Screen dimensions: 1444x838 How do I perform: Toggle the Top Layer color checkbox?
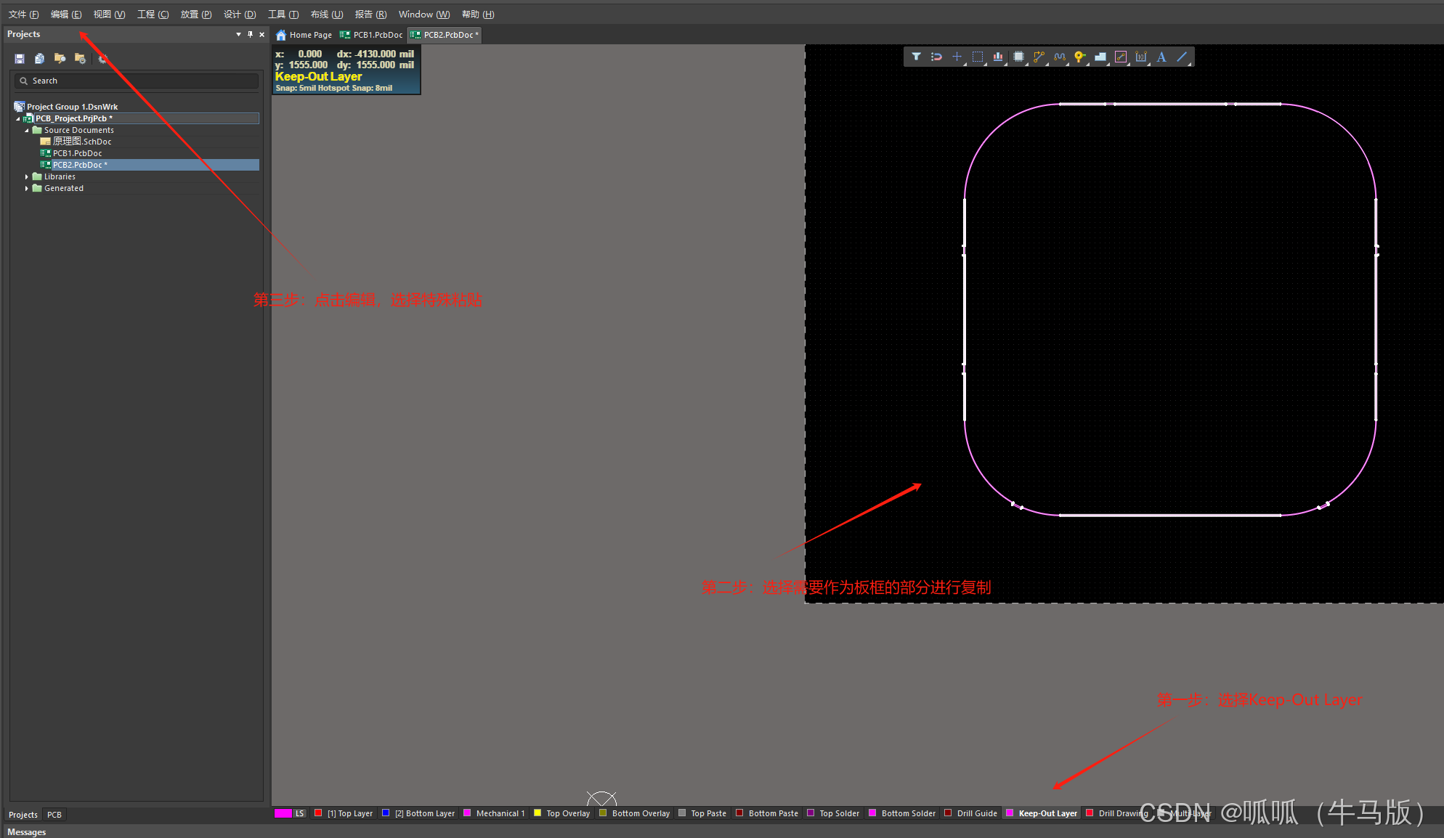click(318, 813)
